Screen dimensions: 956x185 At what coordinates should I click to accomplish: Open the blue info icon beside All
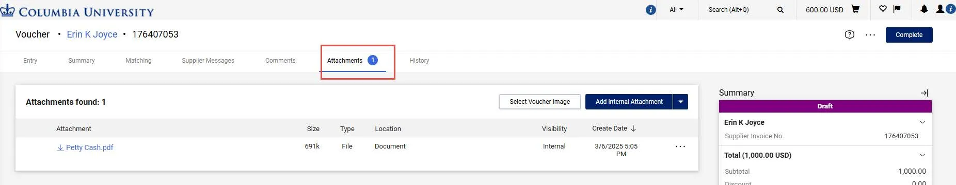(x=651, y=10)
